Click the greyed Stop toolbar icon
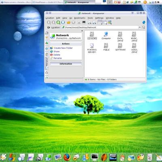This screenshot has width=162, height=162. tap(73, 22)
